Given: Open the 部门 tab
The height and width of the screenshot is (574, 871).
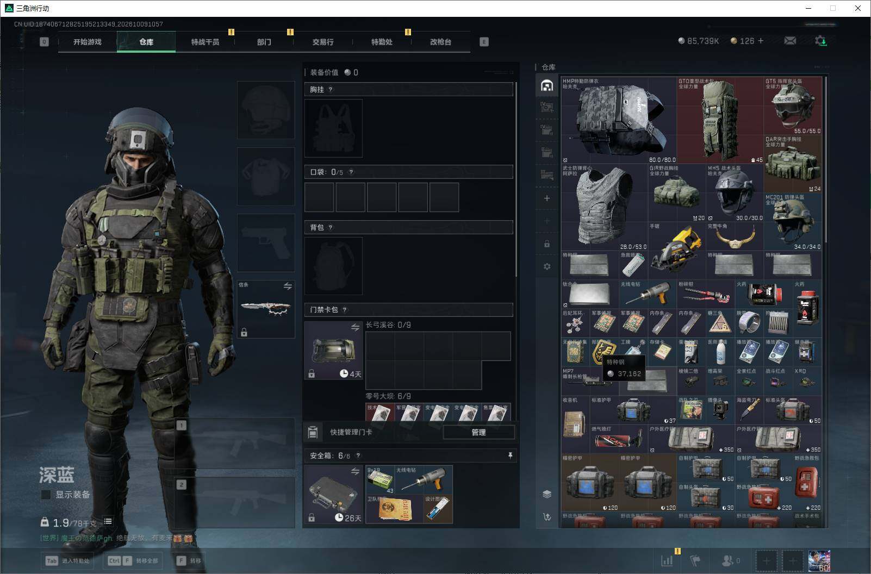Looking at the screenshot, I should pyautogui.click(x=264, y=42).
